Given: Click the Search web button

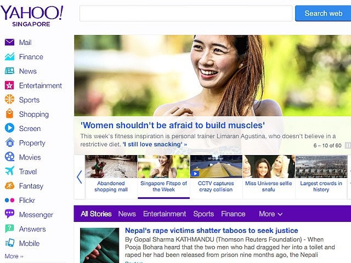Looking at the screenshot, I should coord(323,13).
